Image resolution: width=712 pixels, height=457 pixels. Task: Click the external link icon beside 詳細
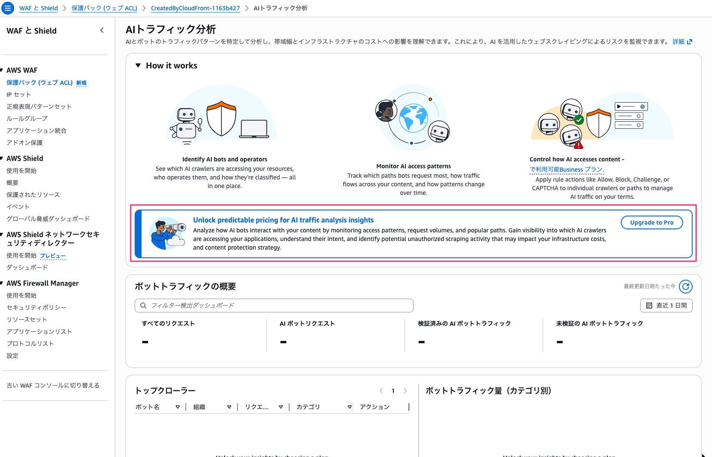[690, 42]
